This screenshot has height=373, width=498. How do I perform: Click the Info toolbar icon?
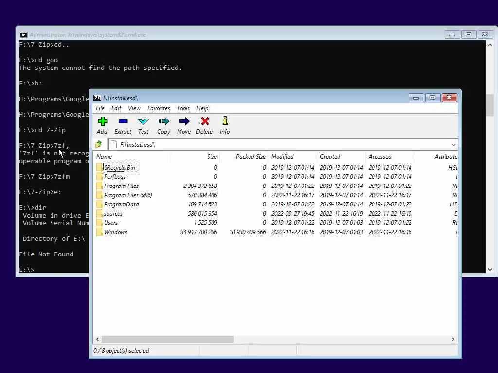(225, 121)
